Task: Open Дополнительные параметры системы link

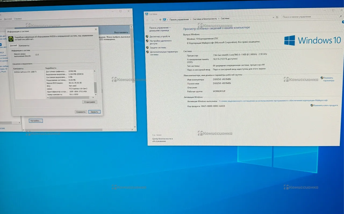Action: tap(164, 53)
